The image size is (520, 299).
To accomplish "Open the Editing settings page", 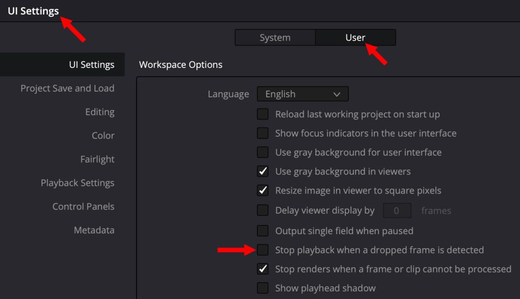I will (x=100, y=112).
